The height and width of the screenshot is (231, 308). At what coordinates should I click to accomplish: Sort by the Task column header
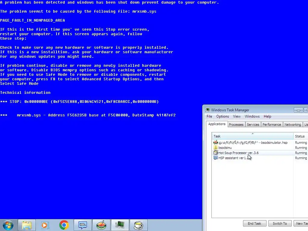tap(252, 136)
